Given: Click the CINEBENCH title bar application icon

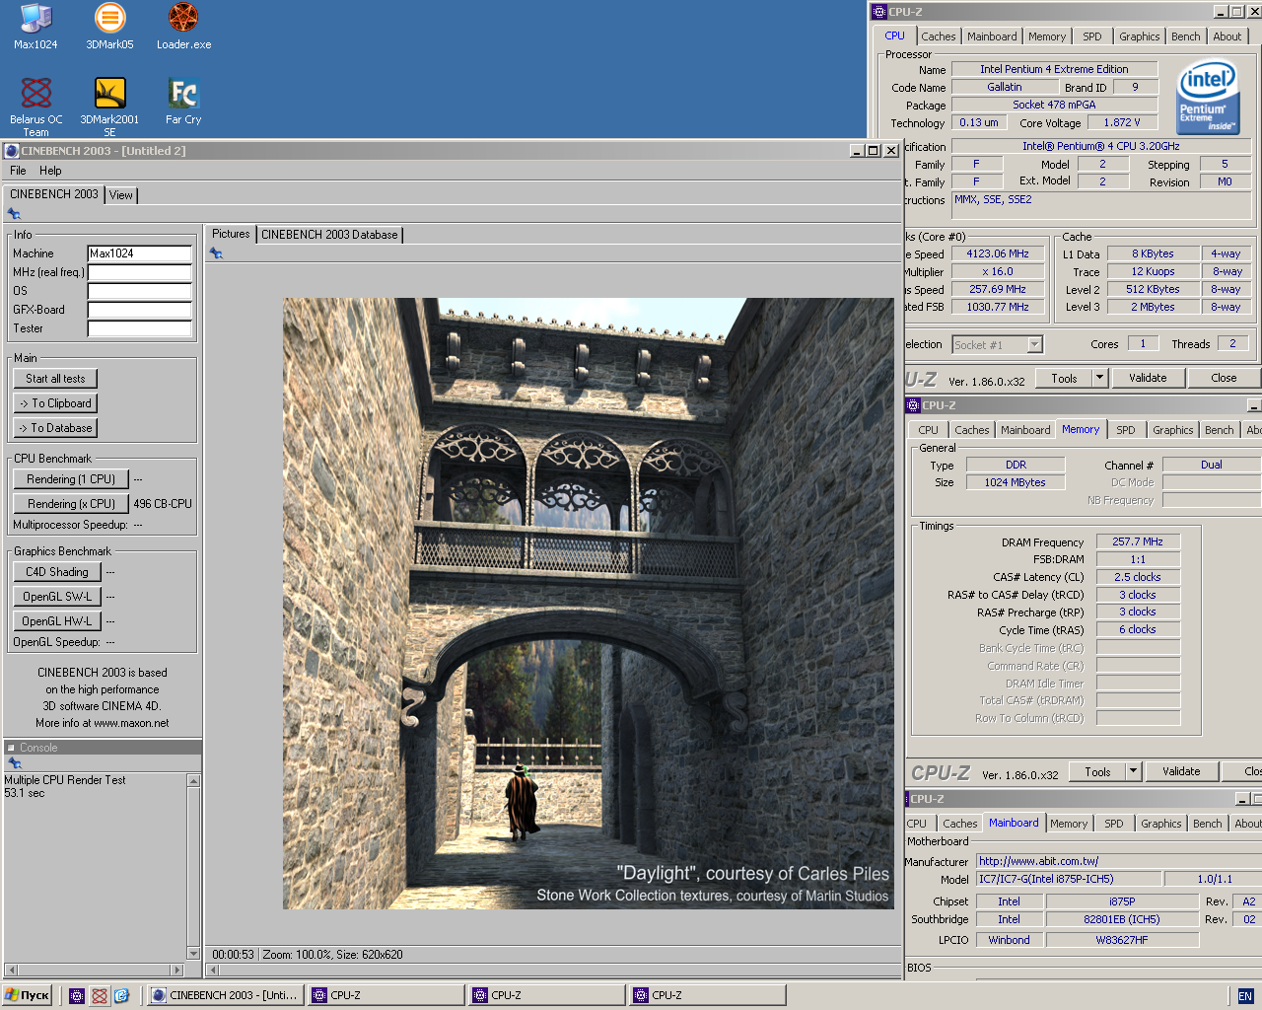Looking at the screenshot, I should click(12, 151).
